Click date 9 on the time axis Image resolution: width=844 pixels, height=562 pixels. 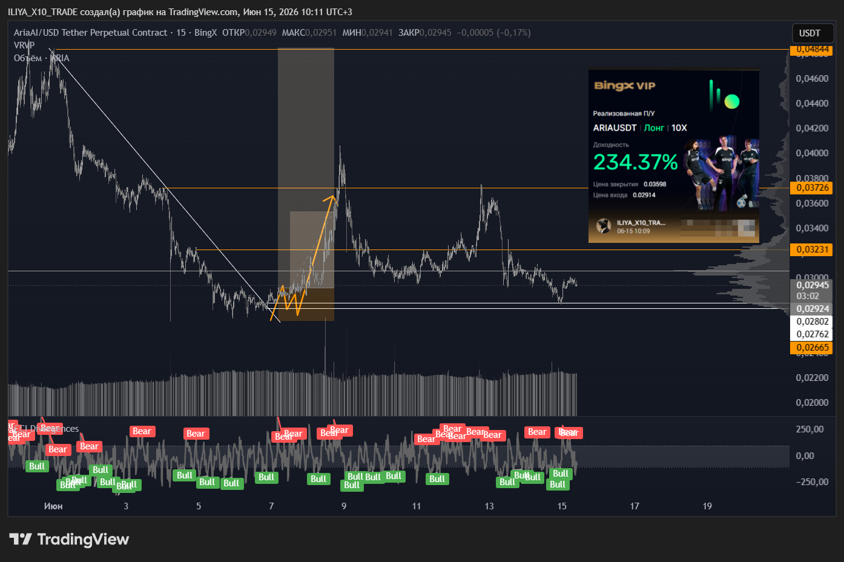(x=344, y=506)
